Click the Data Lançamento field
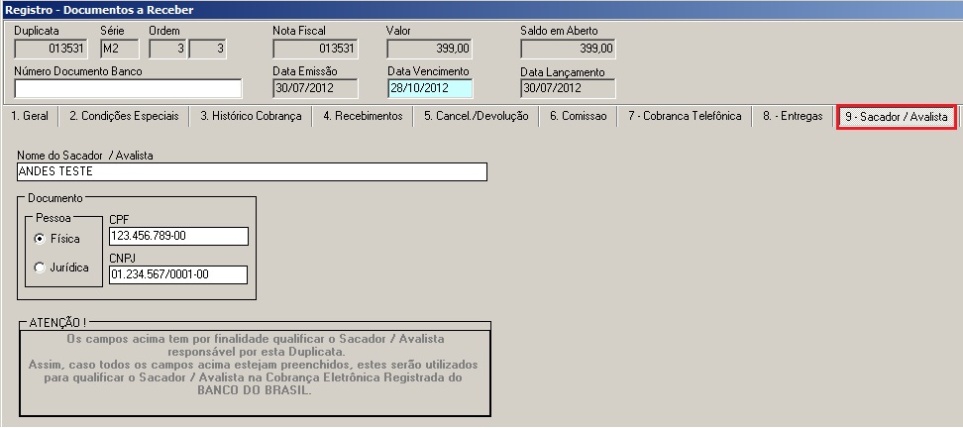 [x=568, y=88]
